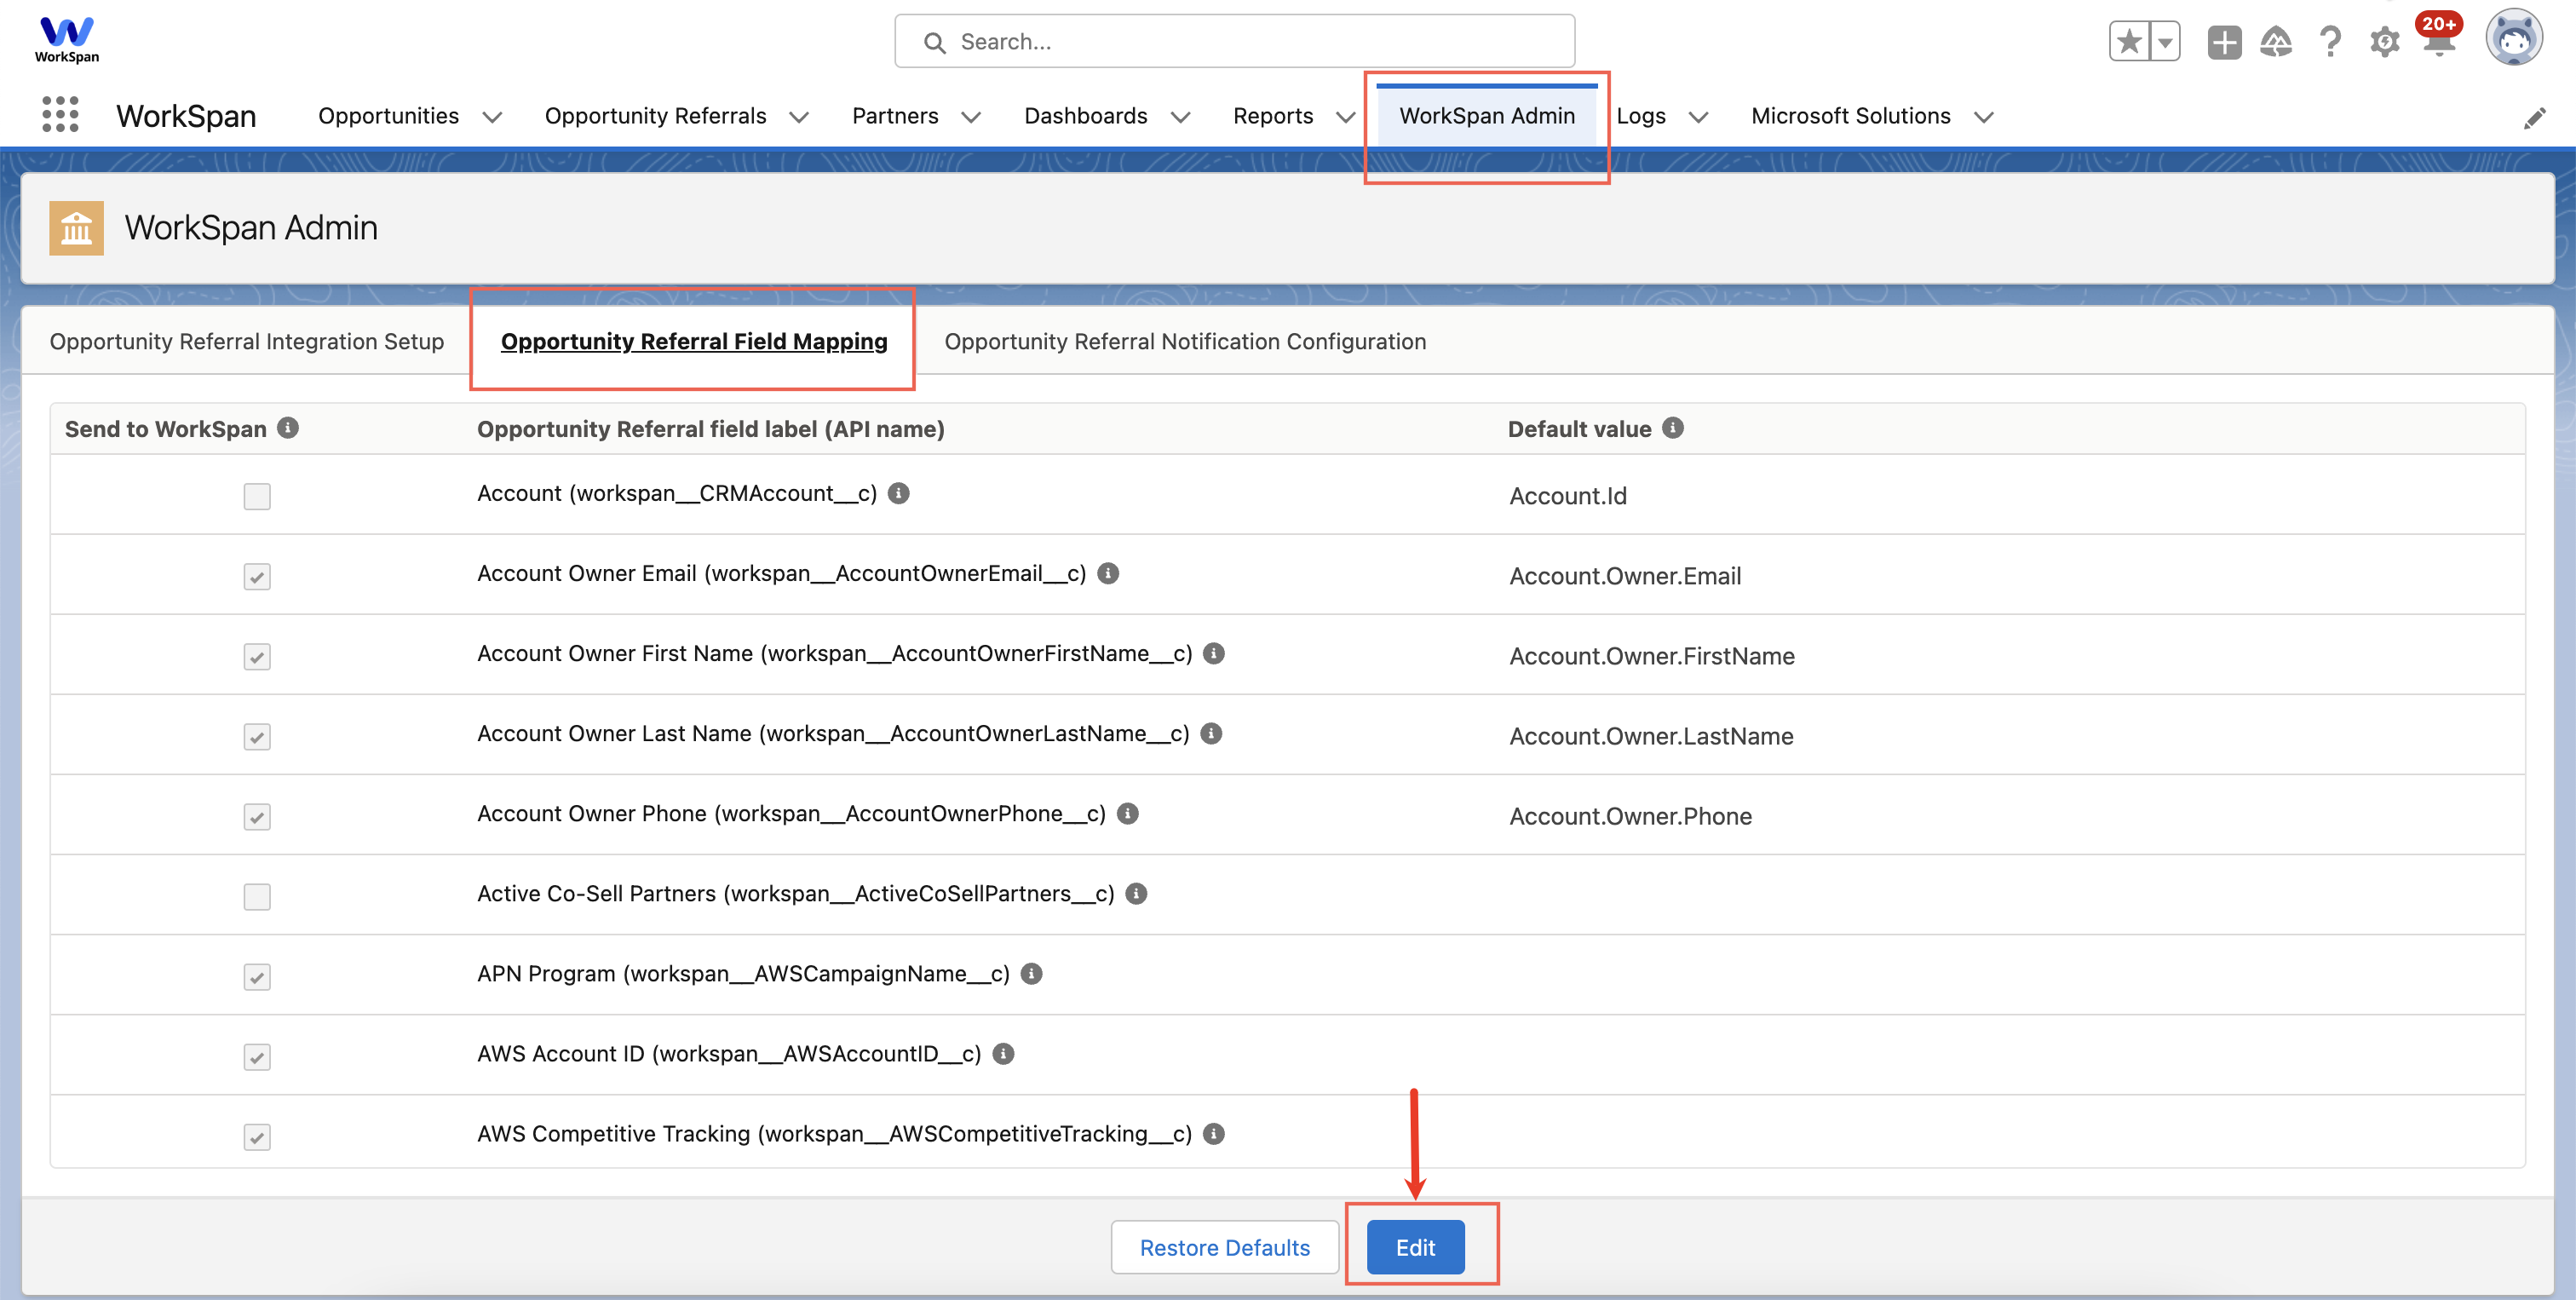Click info icon for Account Owner Email field
Image resolution: width=2576 pixels, height=1300 pixels.
click(1108, 573)
